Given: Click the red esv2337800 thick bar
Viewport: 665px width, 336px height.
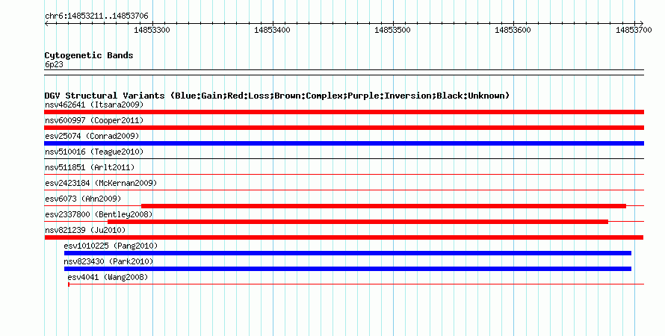Looking at the screenshot, I should (358, 222).
